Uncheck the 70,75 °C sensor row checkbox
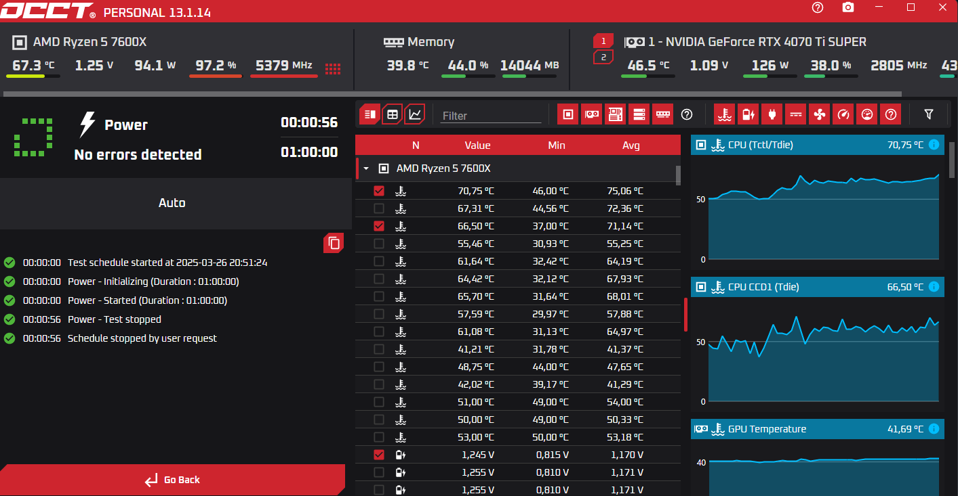This screenshot has height=496, width=958. (379, 191)
